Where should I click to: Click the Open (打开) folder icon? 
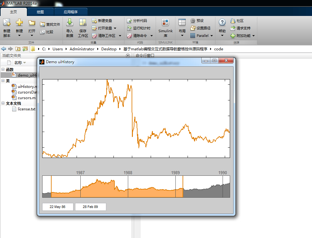[32, 23]
